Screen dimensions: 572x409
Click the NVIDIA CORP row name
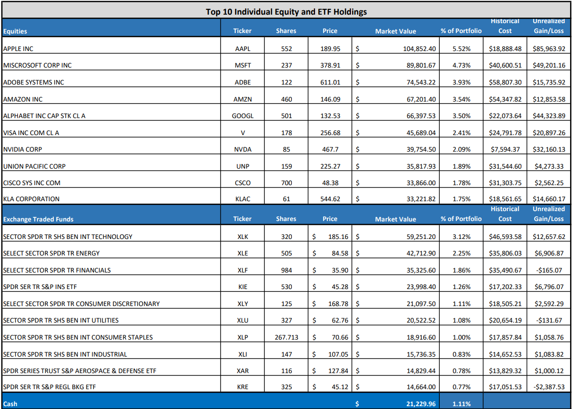(x=23, y=149)
